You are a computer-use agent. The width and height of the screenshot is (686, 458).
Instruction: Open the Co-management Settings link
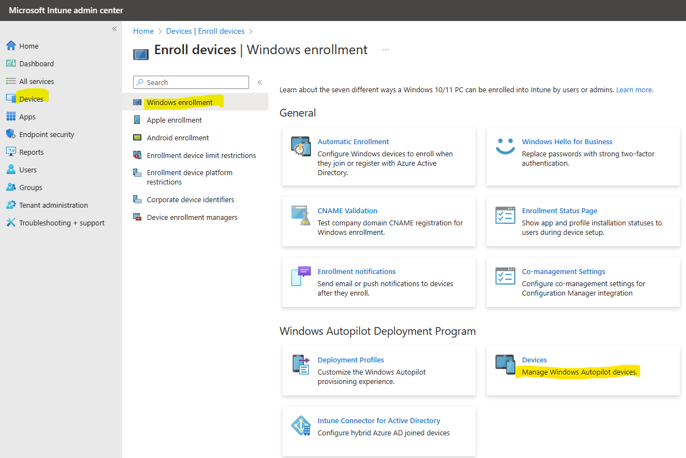point(563,271)
